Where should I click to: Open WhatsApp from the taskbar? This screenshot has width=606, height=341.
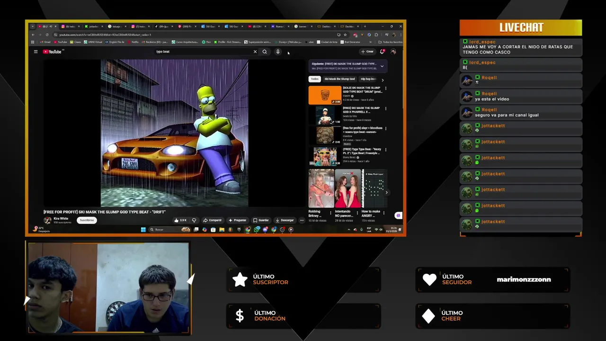(257, 230)
